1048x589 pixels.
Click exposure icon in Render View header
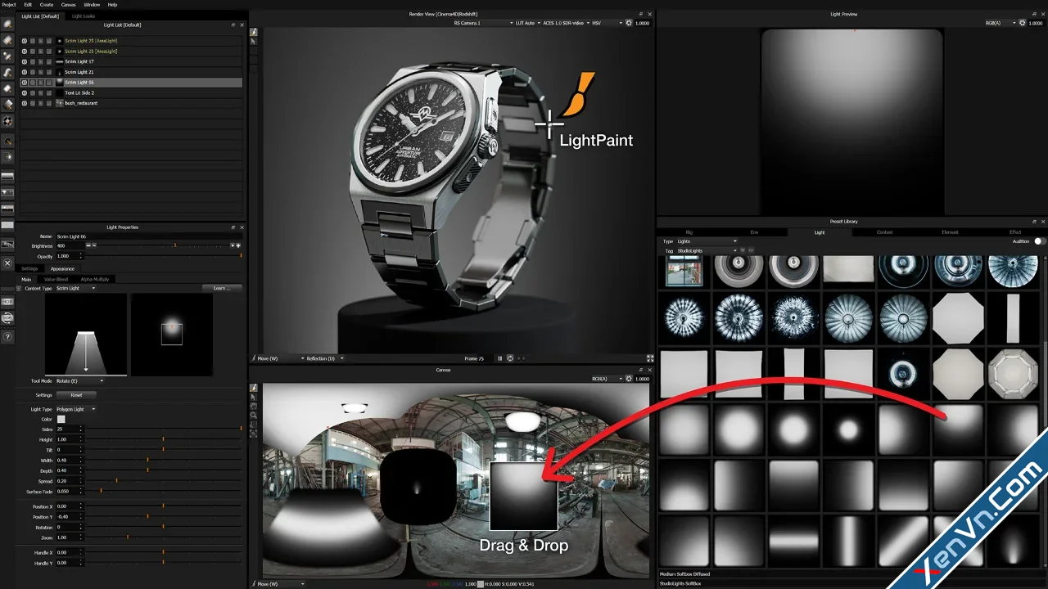point(629,23)
